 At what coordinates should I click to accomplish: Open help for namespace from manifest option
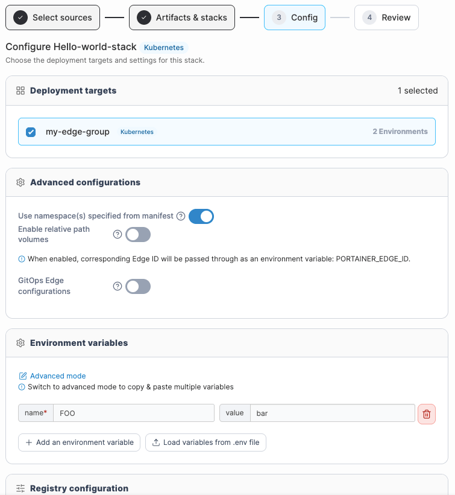tap(181, 216)
